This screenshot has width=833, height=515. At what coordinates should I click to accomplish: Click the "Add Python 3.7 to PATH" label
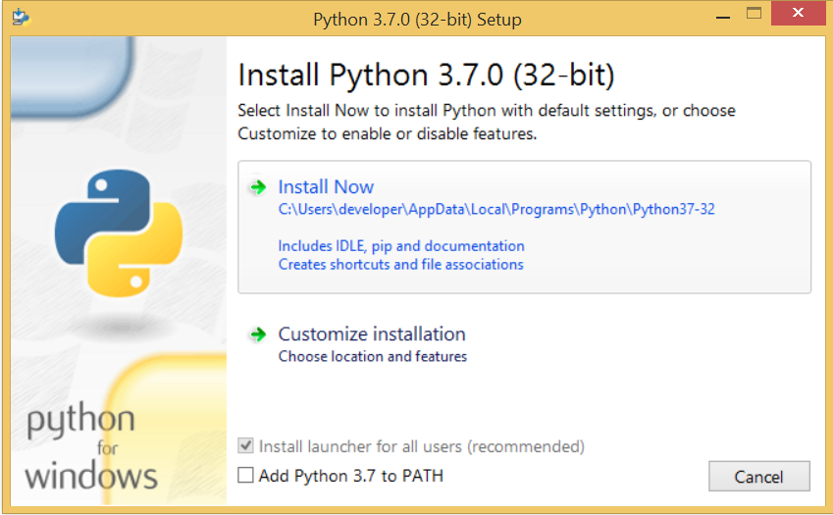coord(350,476)
